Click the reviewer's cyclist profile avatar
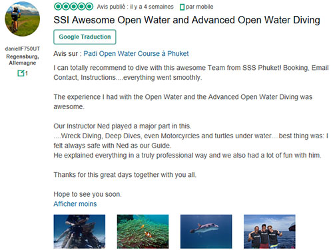333x252 pixels. [23, 19]
